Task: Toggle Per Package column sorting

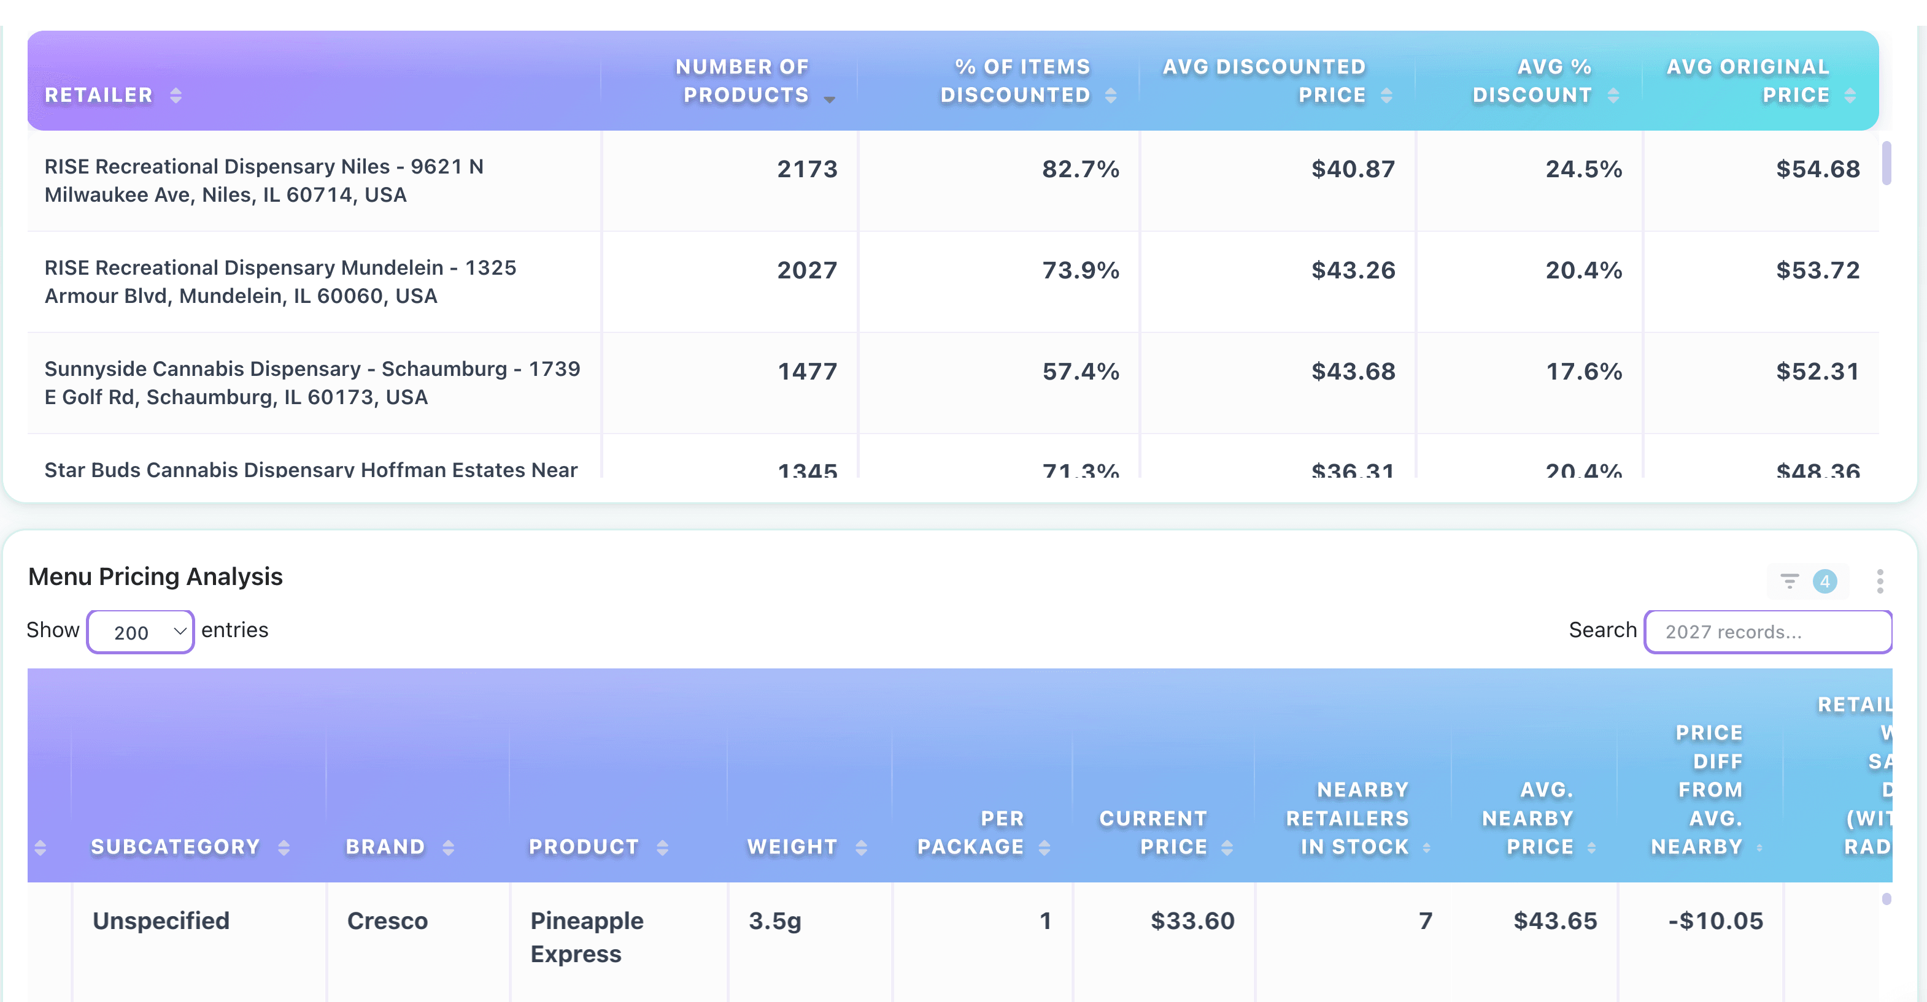Action: [x=1045, y=847]
